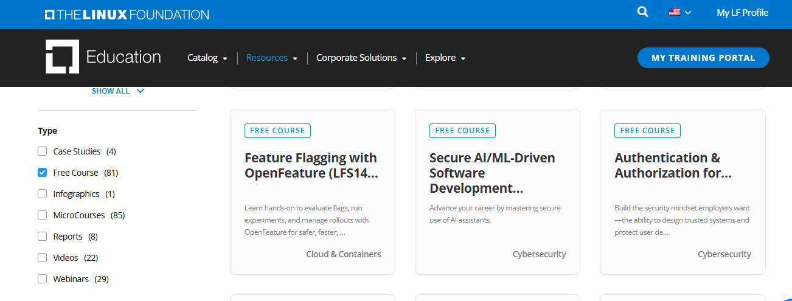Click the OpenFeature course description text
Viewport: 792px width, 301px height.
(x=307, y=220)
